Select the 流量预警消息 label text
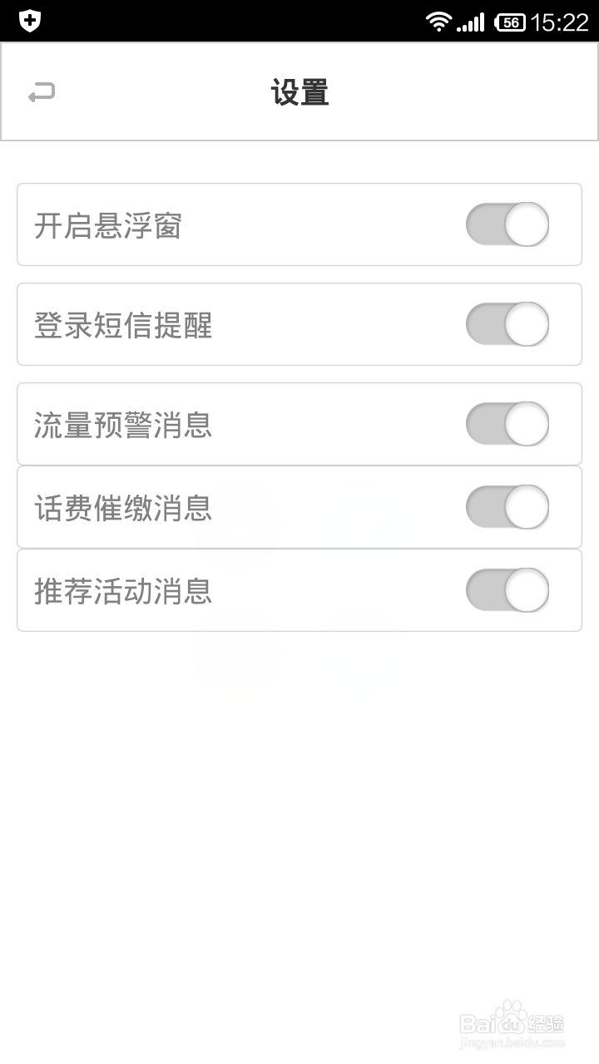This screenshot has width=599, height=1064. click(123, 425)
